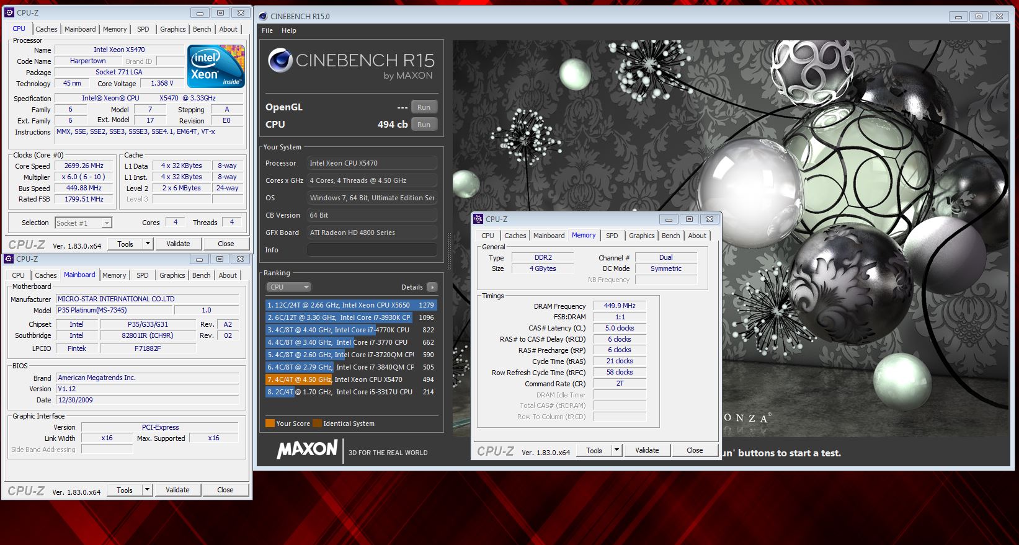
Task: Select ranking row Intel Core i7-3930K
Action: (351, 317)
